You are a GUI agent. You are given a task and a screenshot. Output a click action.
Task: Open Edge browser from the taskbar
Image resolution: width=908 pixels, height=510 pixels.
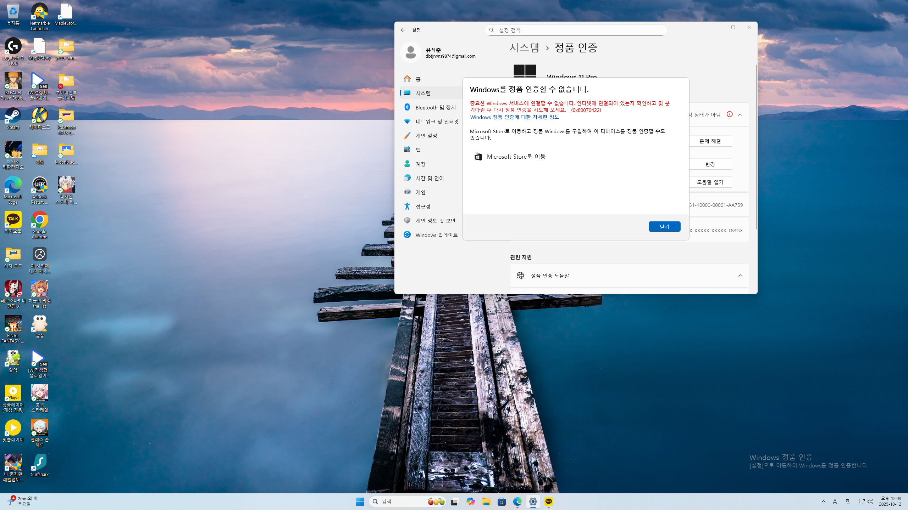point(517,501)
